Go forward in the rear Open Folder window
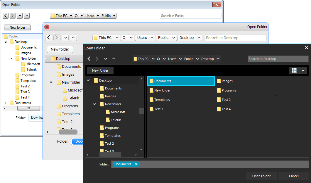This screenshot has height=183, width=311. point(13,15)
